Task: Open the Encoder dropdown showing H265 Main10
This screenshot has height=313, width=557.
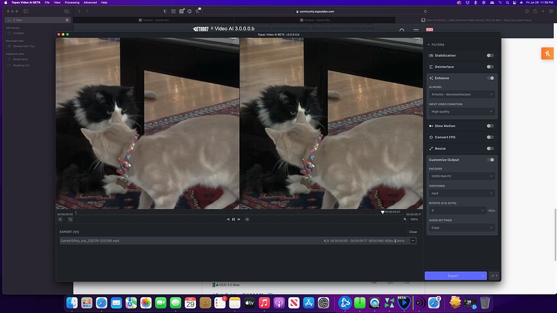Action: pyautogui.click(x=461, y=176)
